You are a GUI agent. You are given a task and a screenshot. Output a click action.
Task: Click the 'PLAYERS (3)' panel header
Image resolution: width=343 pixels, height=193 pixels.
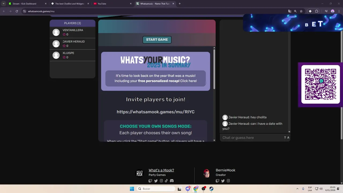click(x=72, y=23)
